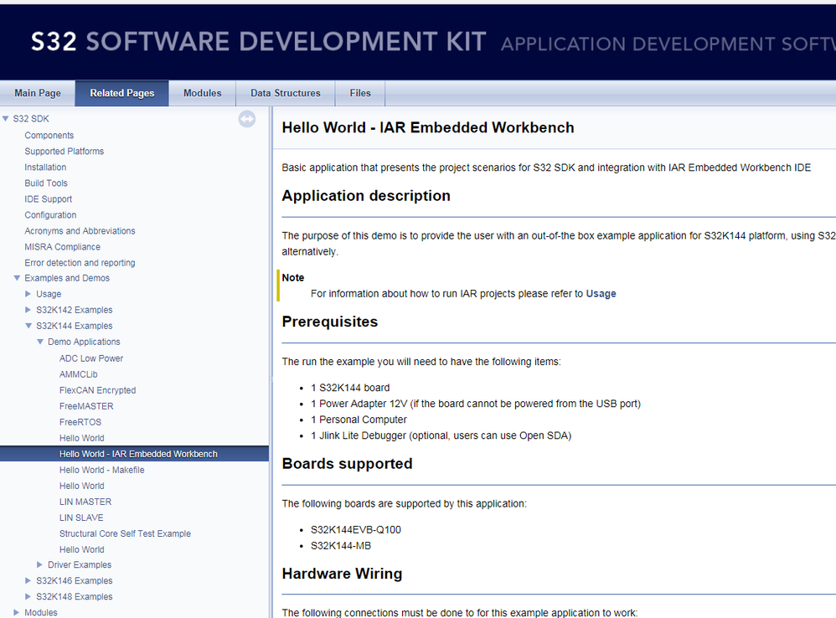Collapse the Demo Applications arrow
The width and height of the screenshot is (836, 618).
[x=40, y=342]
